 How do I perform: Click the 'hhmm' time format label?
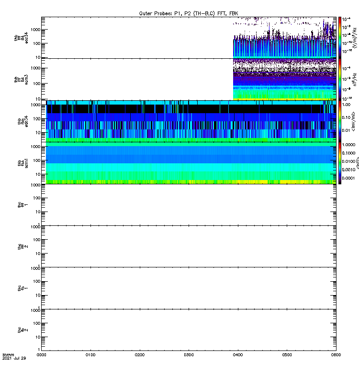(8, 355)
